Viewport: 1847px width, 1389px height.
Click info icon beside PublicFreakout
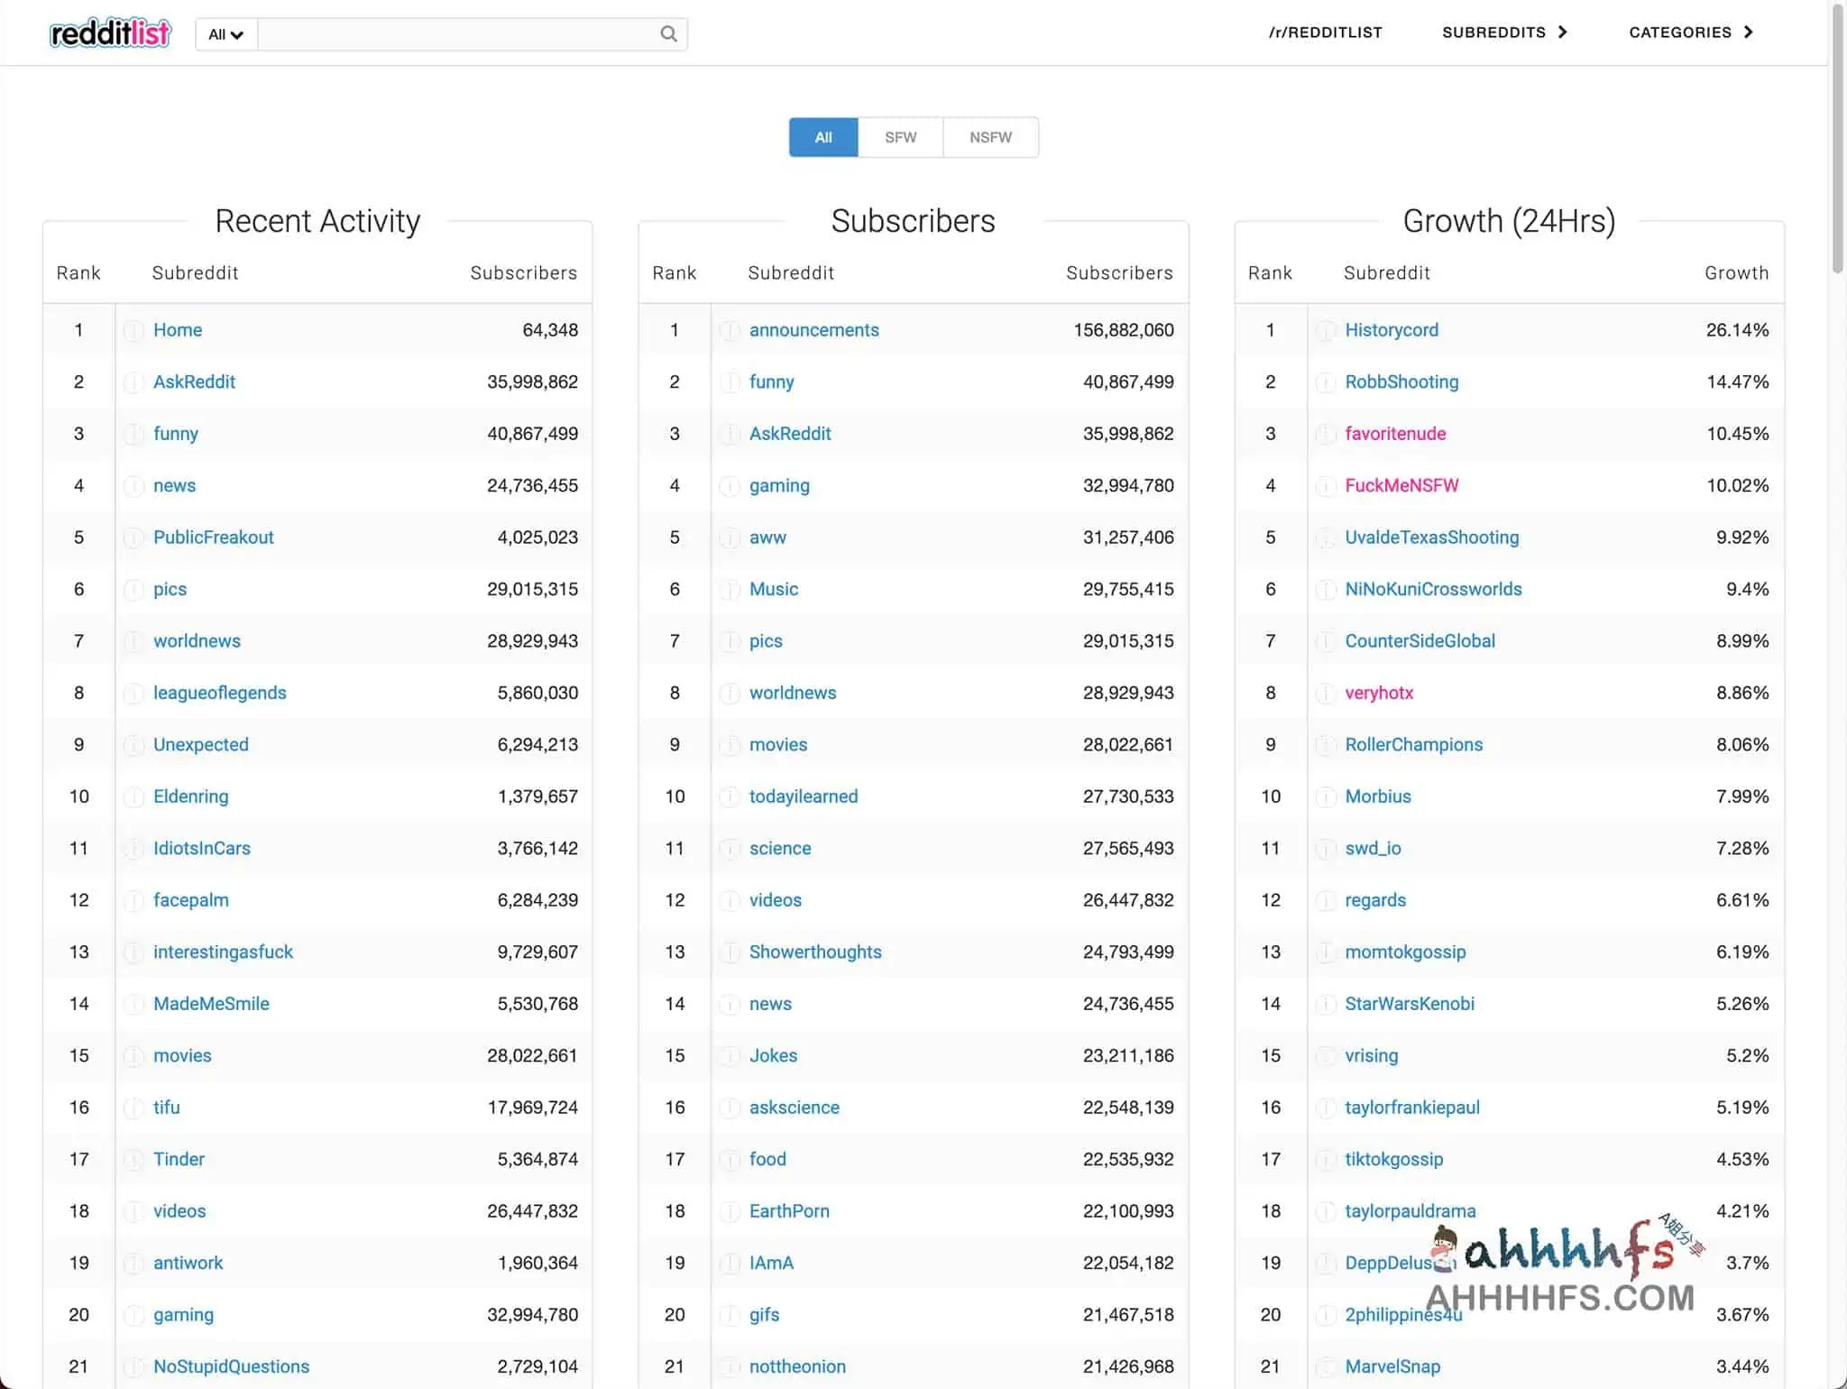tap(133, 538)
